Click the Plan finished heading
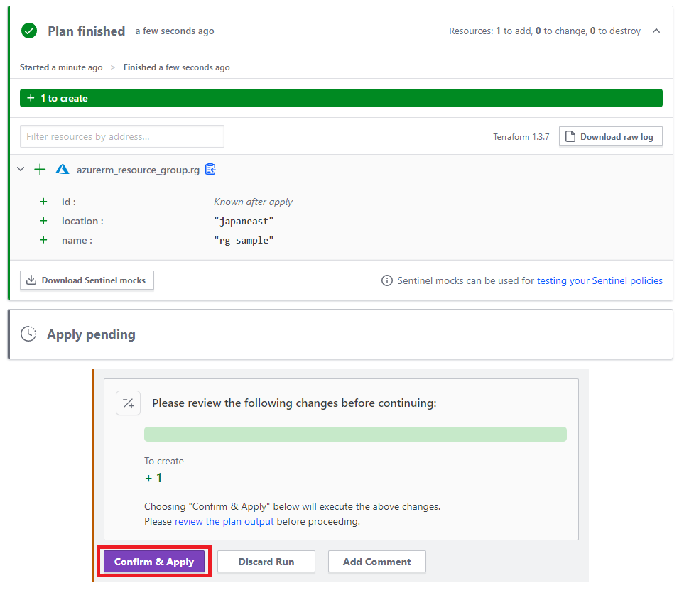This screenshot has width=689, height=600. pos(87,31)
